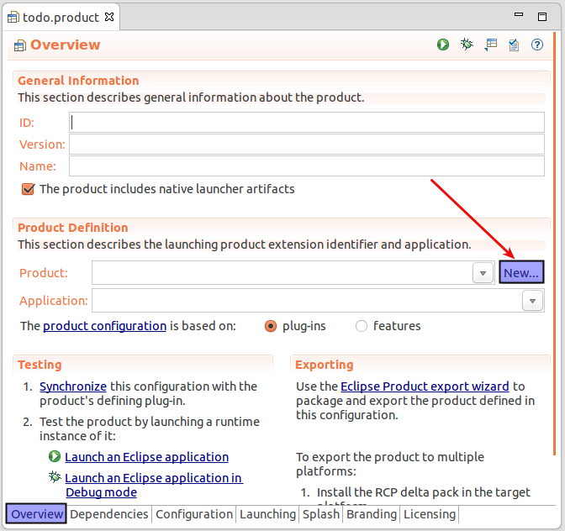Click the Eclipse product export icon
Image resolution: width=565 pixels, height=531 pixels.
point(491,45)
